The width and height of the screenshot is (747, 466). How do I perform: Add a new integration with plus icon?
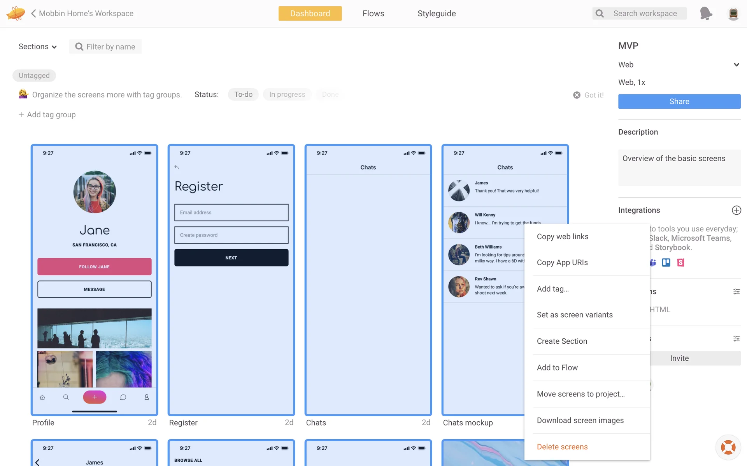click(736, 210)
